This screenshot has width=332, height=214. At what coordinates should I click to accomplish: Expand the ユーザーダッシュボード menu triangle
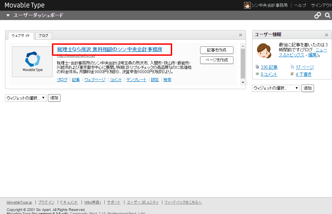tap(8, 15)
